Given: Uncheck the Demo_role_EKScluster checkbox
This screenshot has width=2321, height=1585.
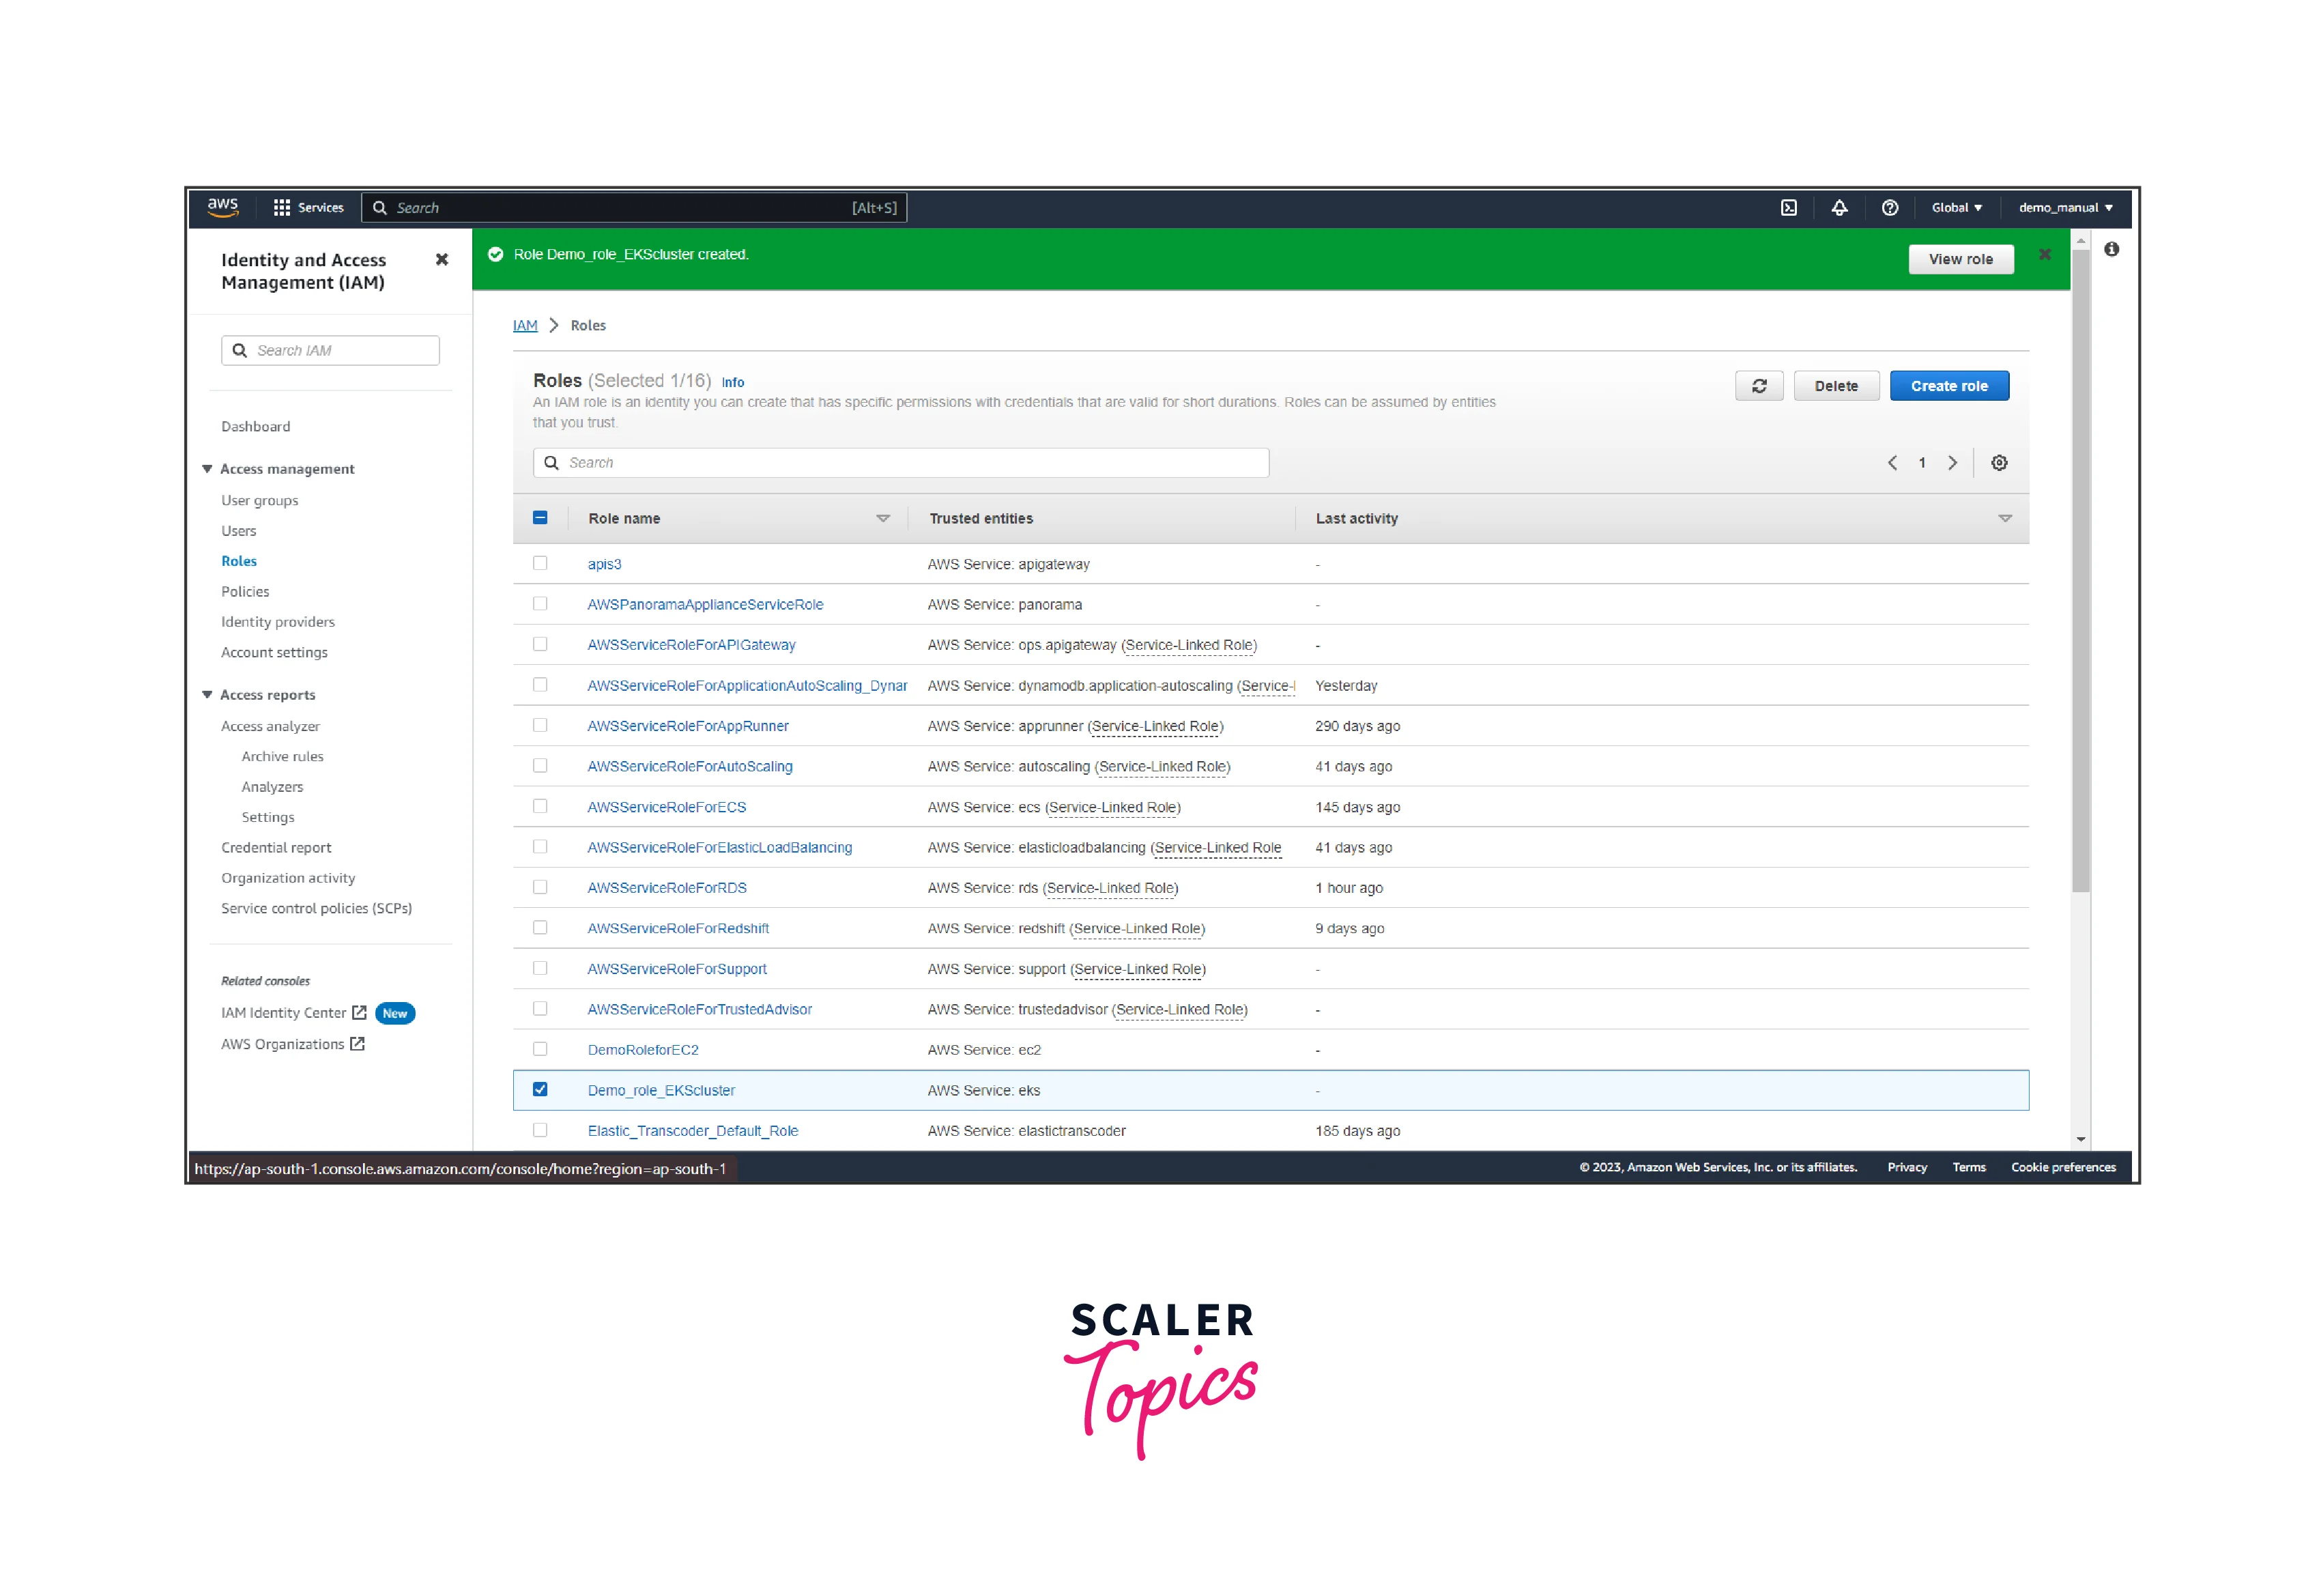Looking at the screenshot, I should 540,1089.
